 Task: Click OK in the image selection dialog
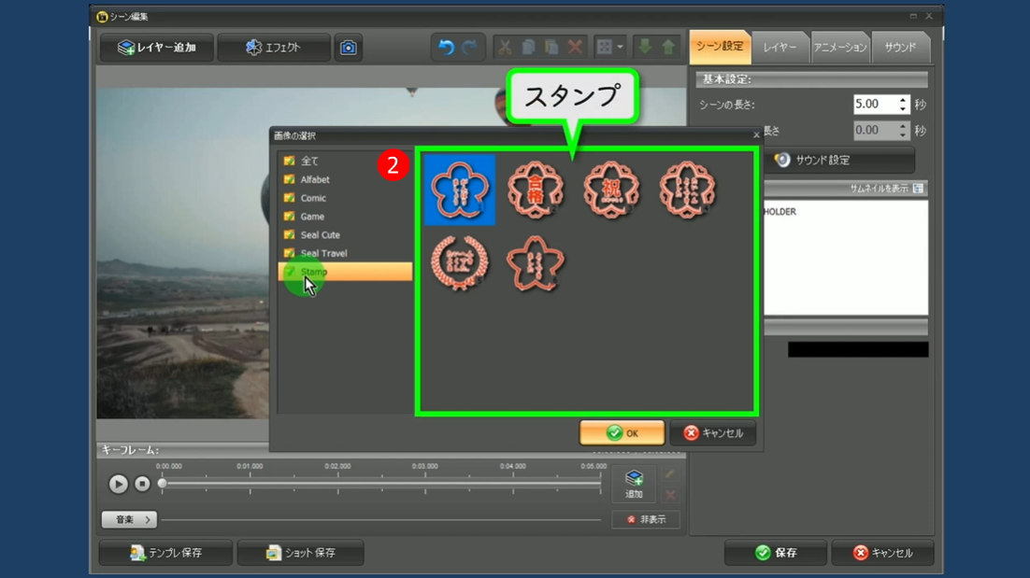pos(622,433)
